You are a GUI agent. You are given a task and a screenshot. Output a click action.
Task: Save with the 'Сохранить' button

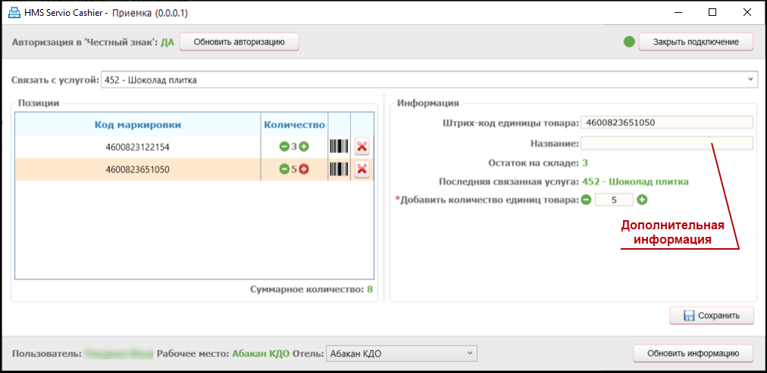coord(711,315)
